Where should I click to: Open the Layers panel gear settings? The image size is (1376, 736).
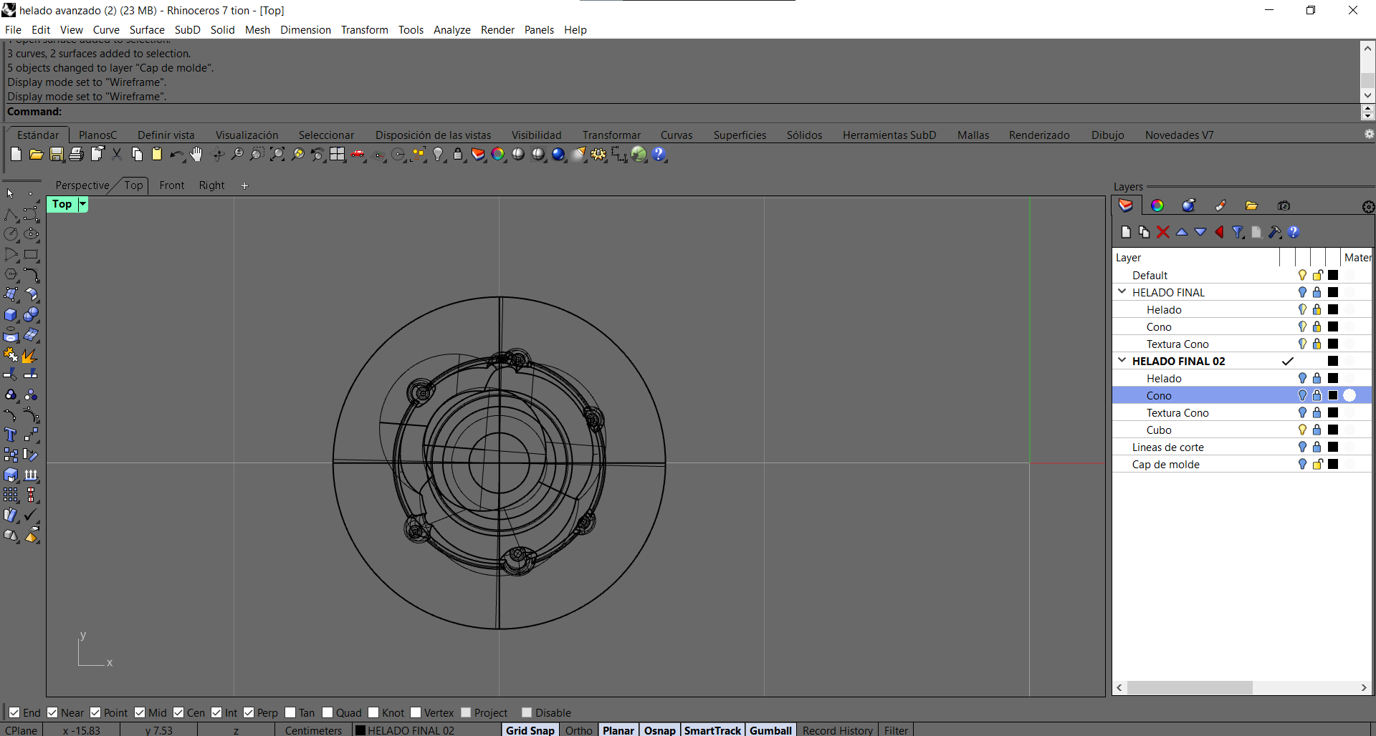pos(1368,207)
